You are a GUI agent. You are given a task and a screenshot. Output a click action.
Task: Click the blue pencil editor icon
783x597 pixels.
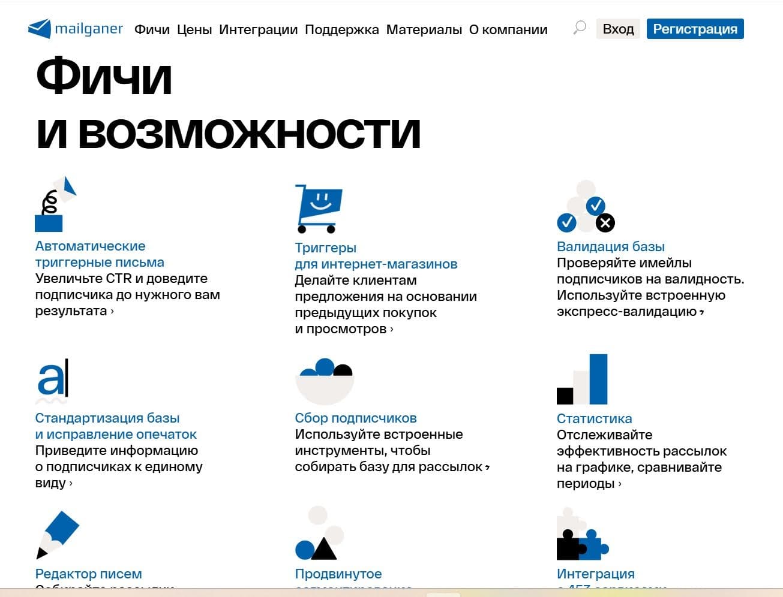(58, 535)
